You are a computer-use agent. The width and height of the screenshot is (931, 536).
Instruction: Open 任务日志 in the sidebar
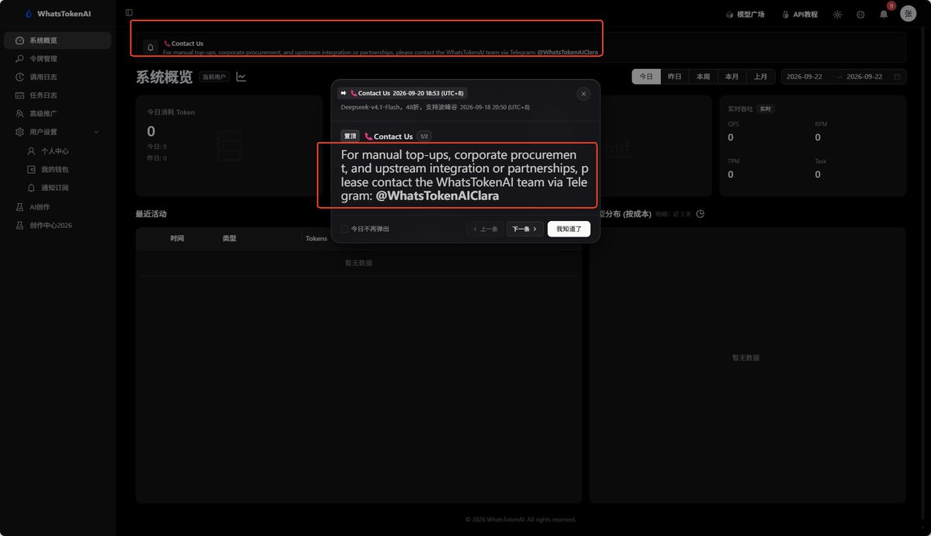click(57, 95)
